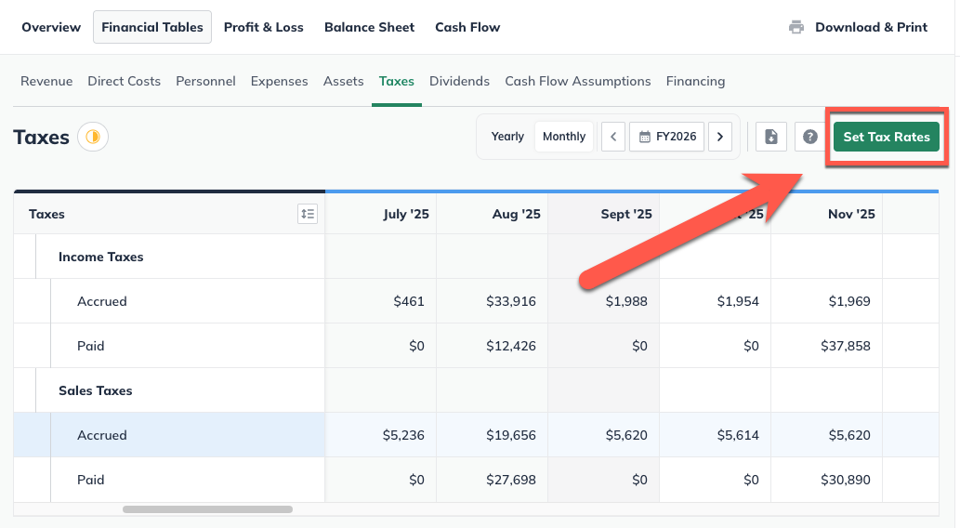Open the Profit & Loss tab

coord(263,27)
